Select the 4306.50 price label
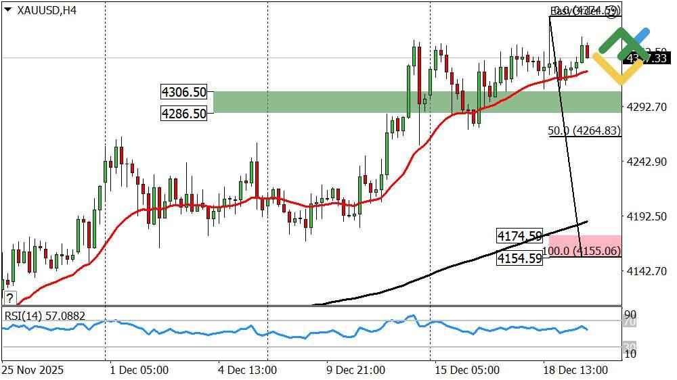 pos(183,93)
